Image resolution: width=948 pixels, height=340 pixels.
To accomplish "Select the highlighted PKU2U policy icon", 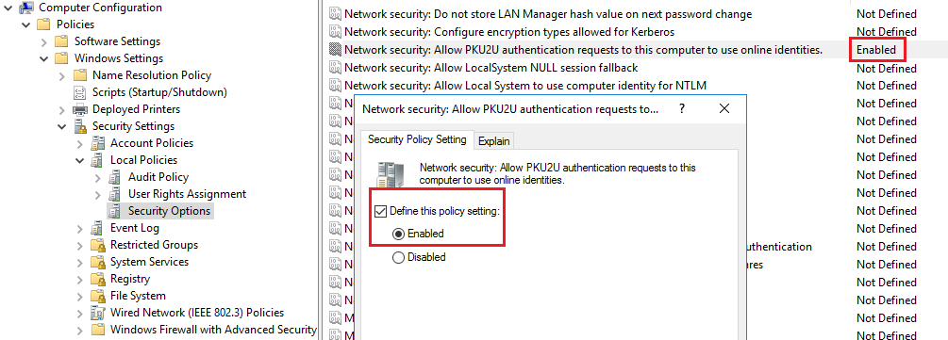I will click(336, 50).
